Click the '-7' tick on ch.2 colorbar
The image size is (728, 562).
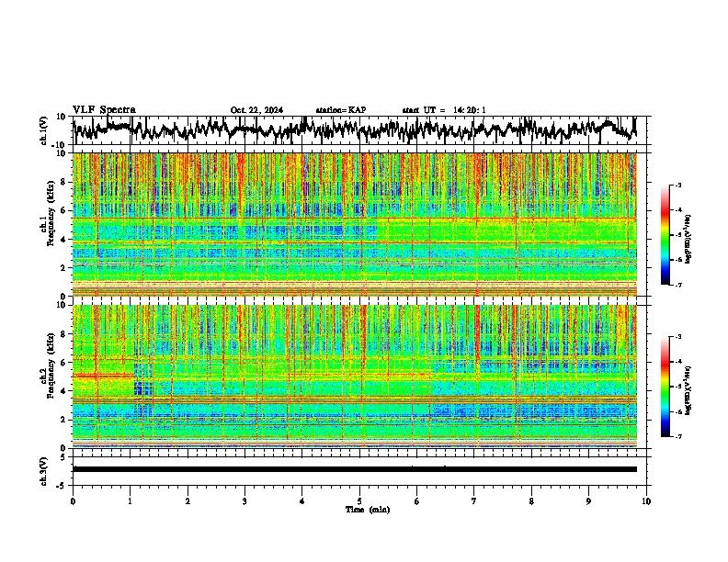point(678,436)
